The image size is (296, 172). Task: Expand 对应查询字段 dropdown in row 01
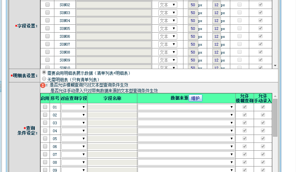pos(74,107)
